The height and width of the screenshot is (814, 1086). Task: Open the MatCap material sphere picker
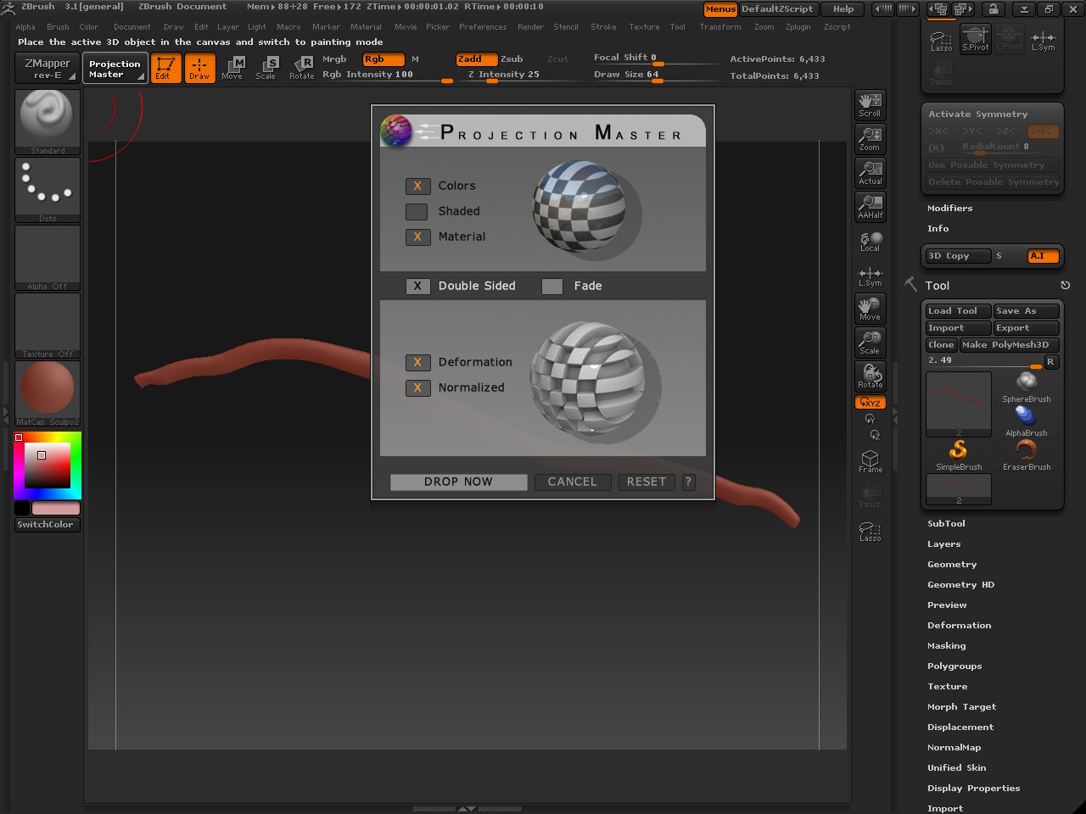click(x=48, y=393)
